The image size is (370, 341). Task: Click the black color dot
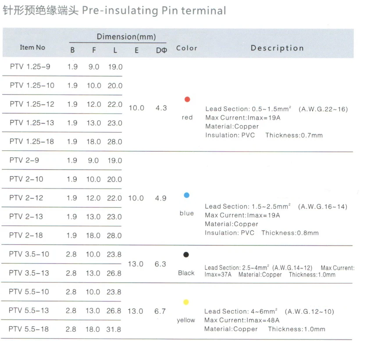click(186, 254)
